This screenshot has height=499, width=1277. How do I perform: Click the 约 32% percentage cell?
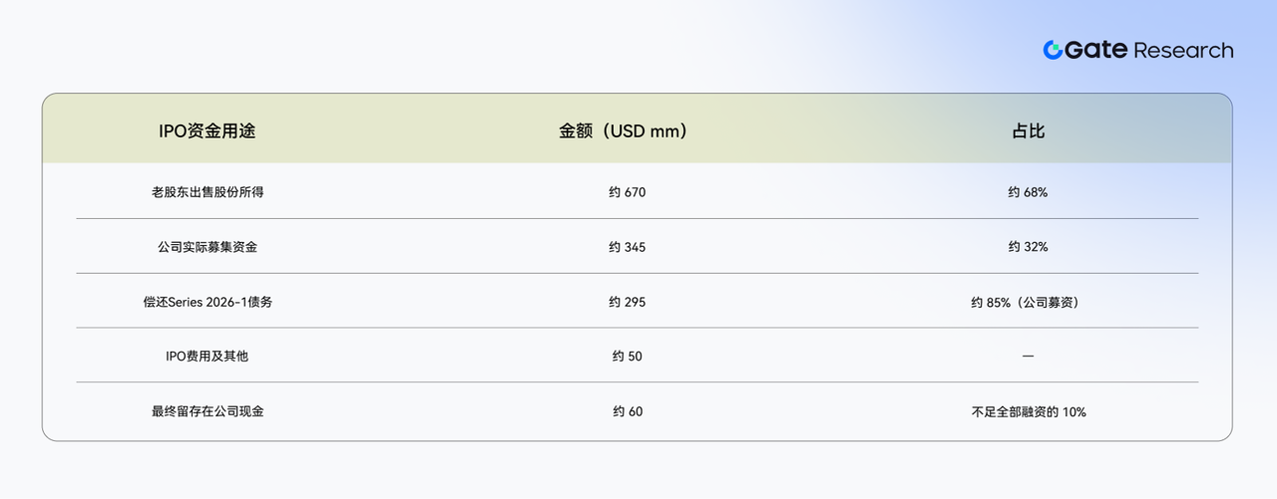1028,247
